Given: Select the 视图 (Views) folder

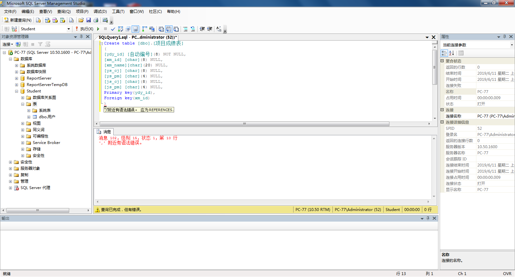Looking at the screenshot, I should point(37,123).
